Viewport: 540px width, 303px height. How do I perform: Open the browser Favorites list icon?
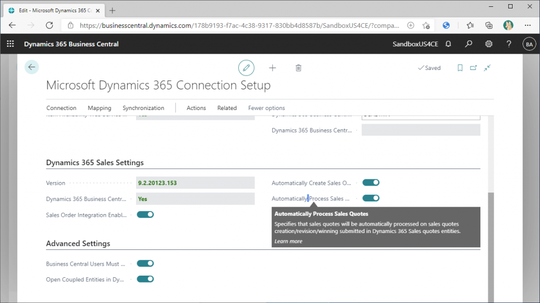pyautogui.click(x=470, y=25)
